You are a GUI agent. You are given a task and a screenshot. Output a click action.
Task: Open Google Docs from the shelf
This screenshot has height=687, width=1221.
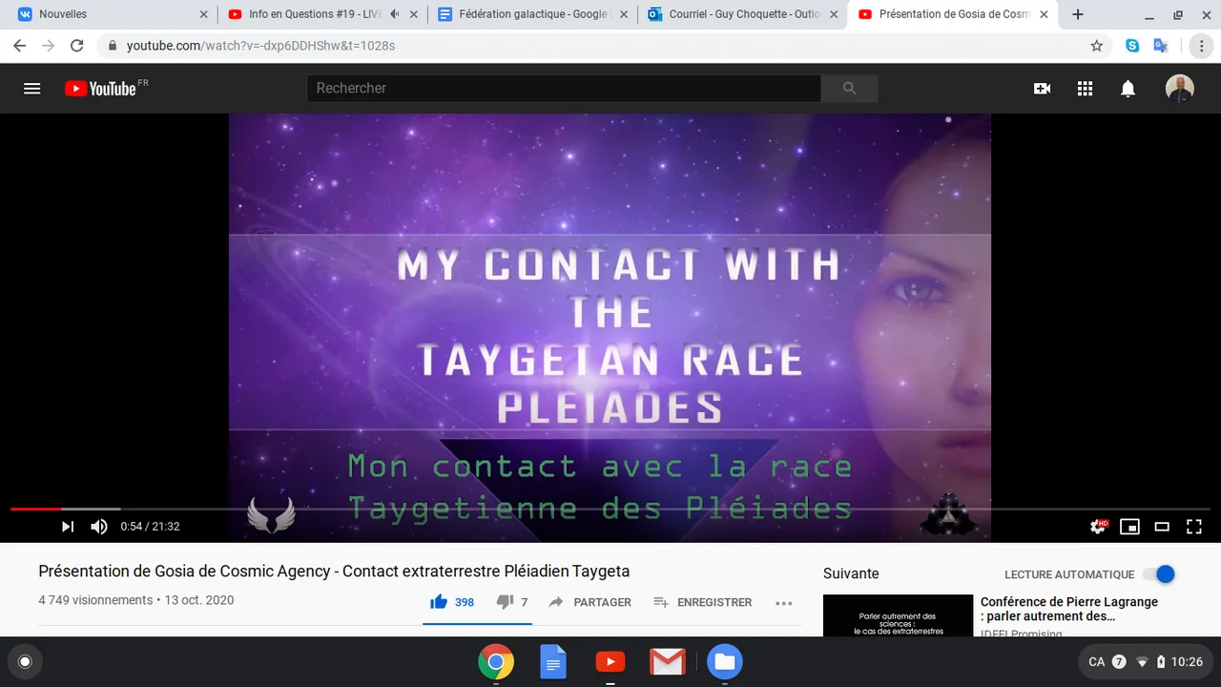(553, 661)
